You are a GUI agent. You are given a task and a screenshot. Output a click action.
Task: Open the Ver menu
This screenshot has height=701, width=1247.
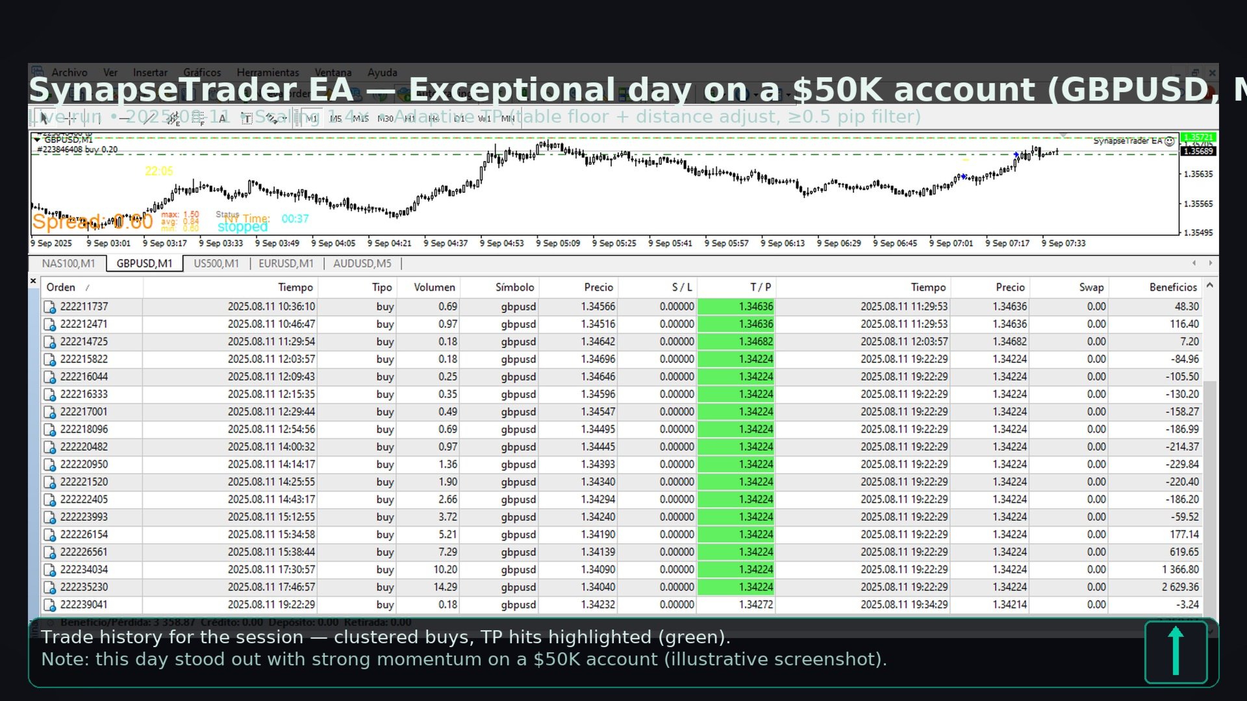[x=110, y=73]
